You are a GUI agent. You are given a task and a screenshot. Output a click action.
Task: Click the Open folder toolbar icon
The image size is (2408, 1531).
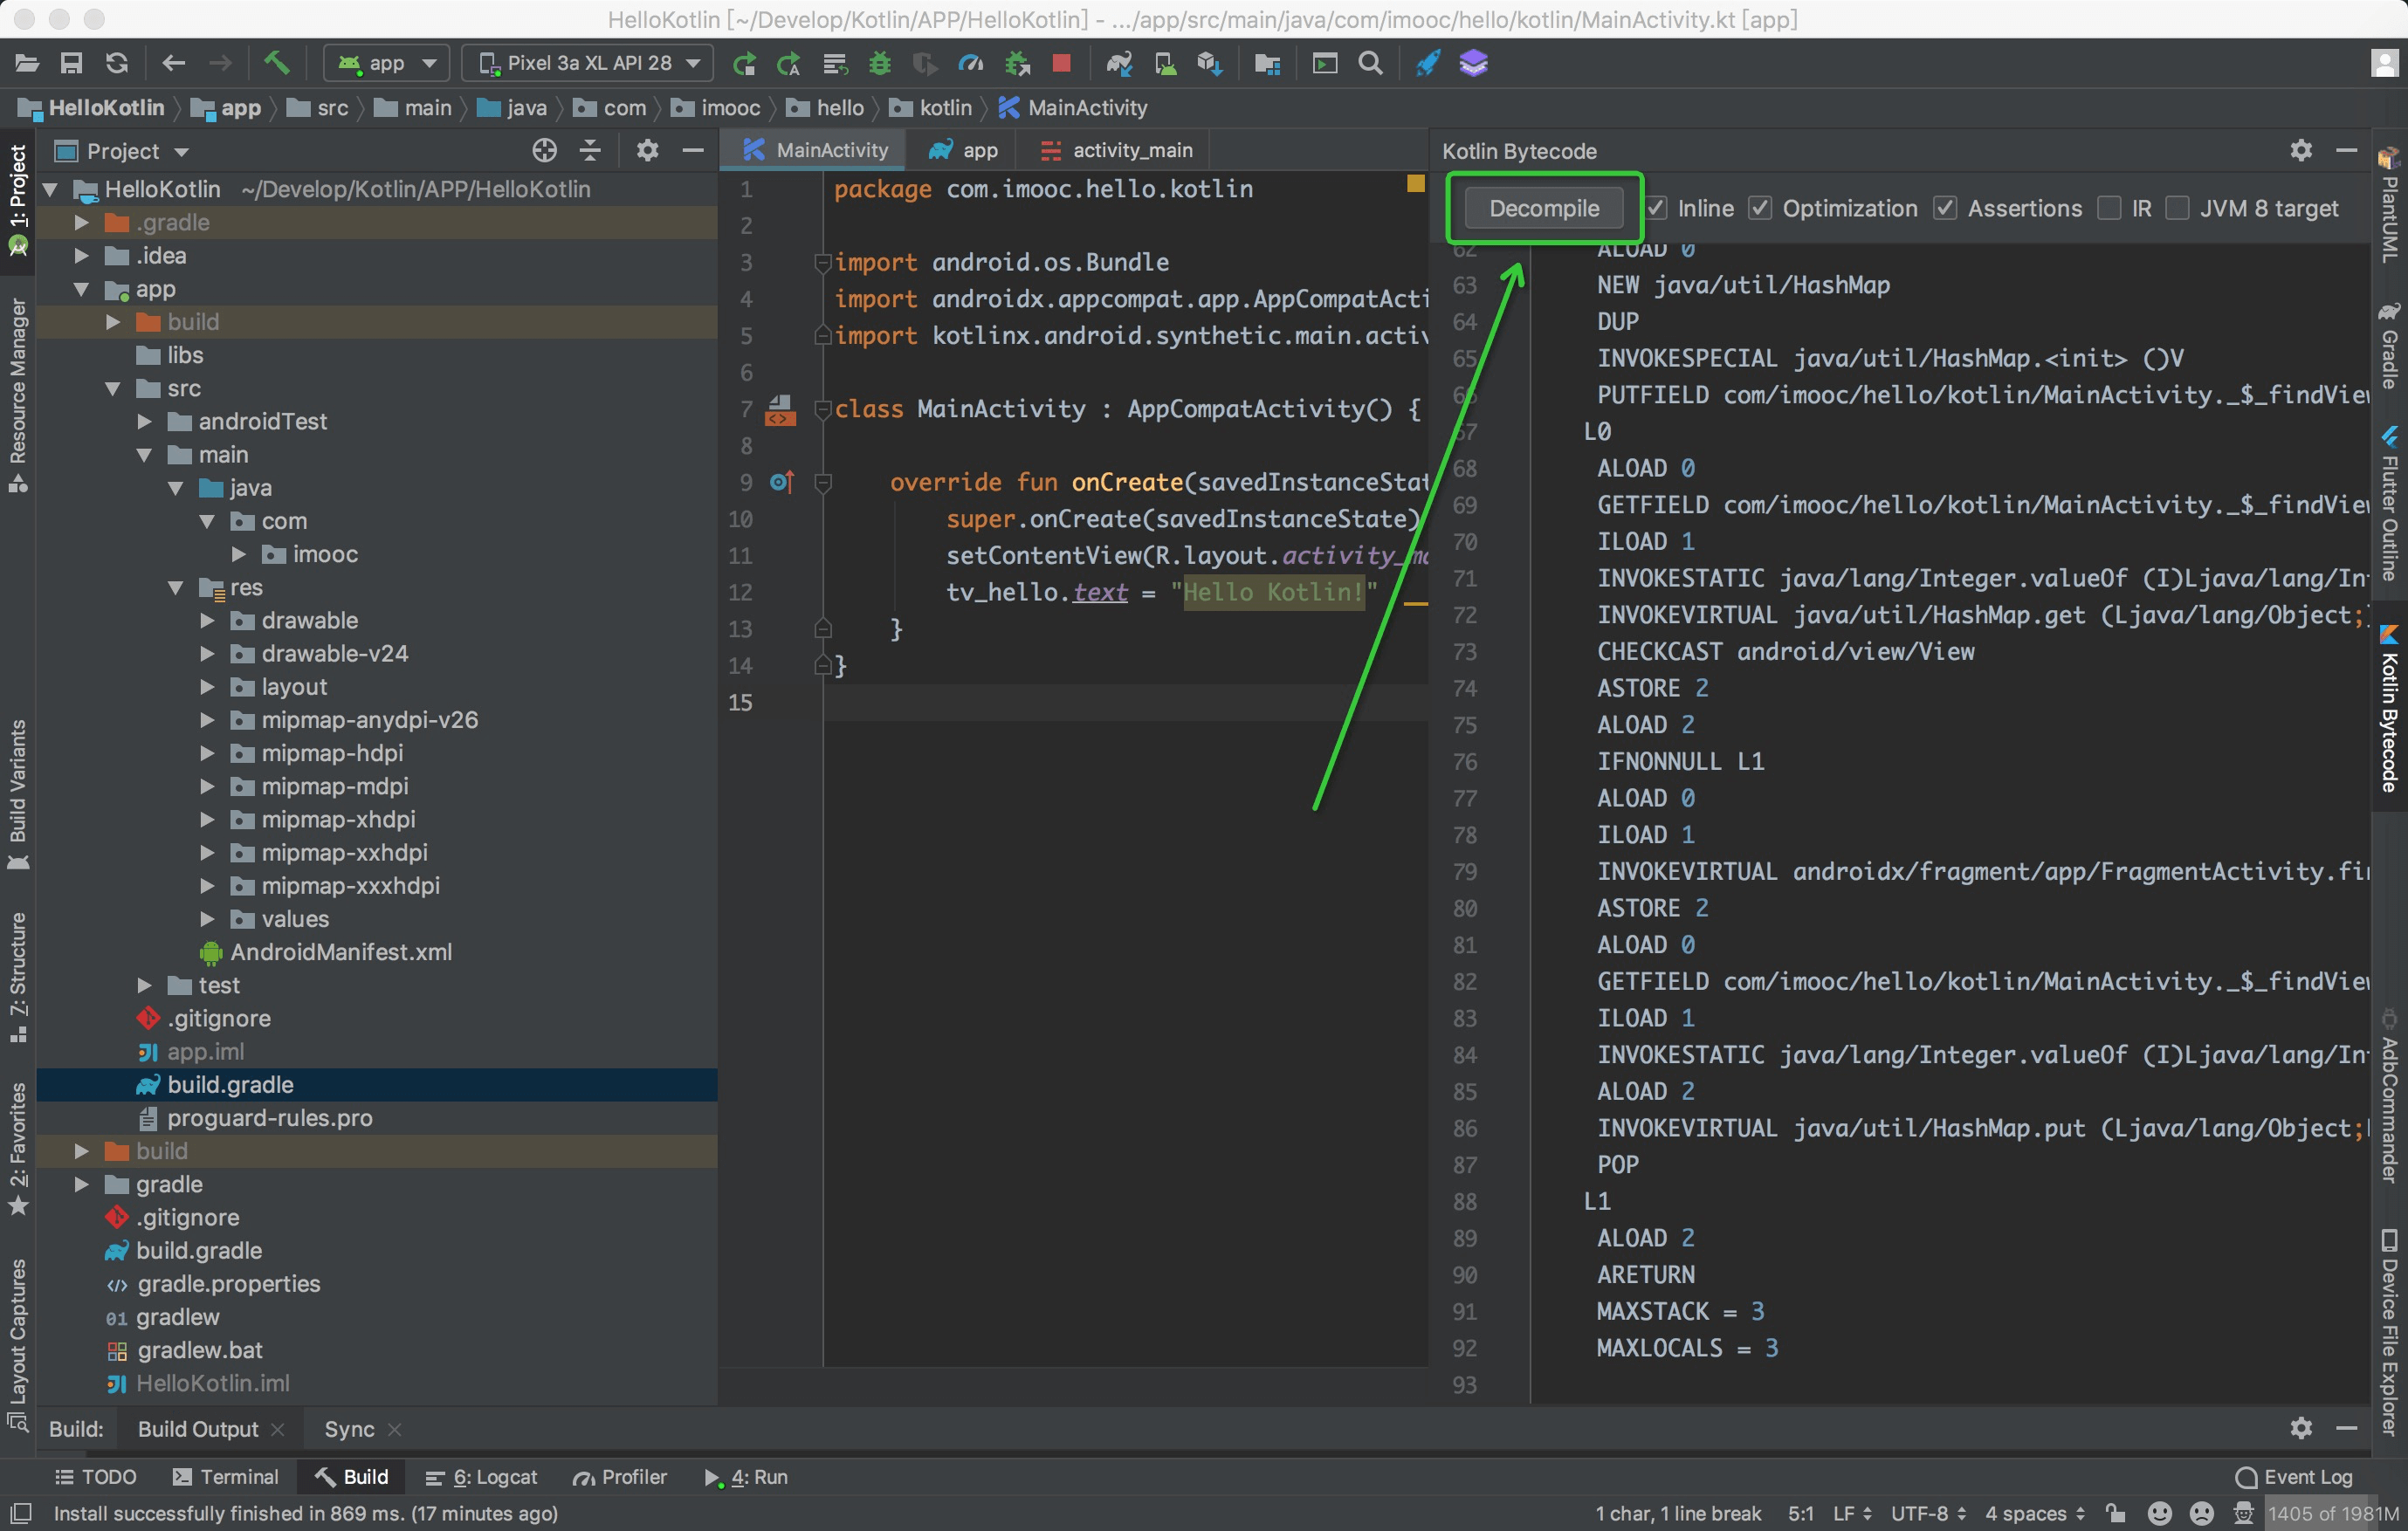pos(27,64)
